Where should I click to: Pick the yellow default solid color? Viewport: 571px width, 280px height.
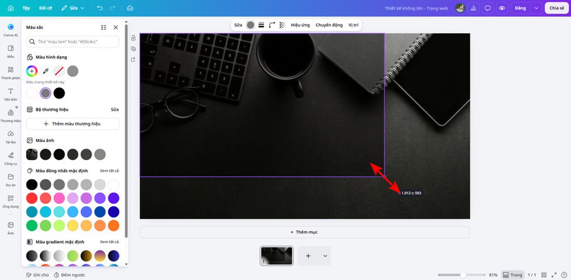[x=73, y=225]
